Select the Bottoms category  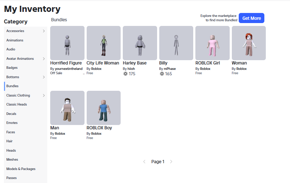[26, 77]
